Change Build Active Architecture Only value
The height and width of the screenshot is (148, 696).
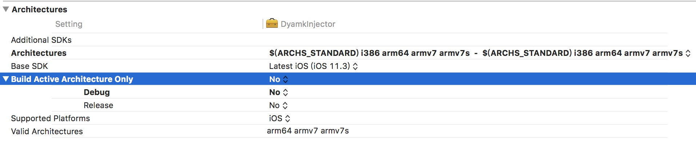(x=285, y=79)
